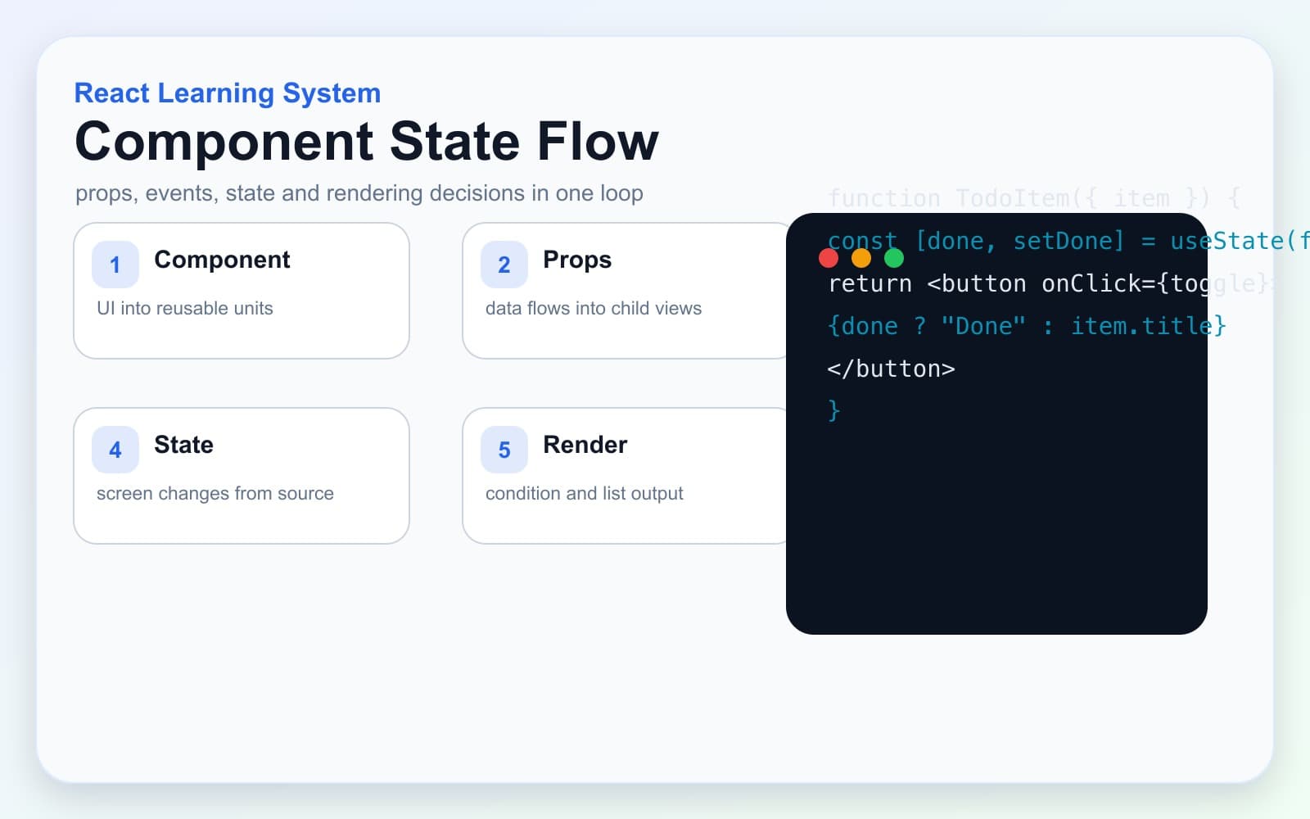Click the closing brace line in code
The height and width of the screenshot is (819, 1310).
coord(834,409)
